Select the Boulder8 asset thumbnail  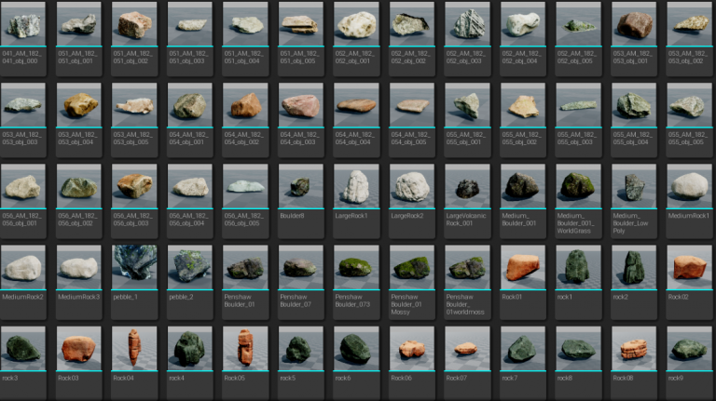(x=300, y=186)
